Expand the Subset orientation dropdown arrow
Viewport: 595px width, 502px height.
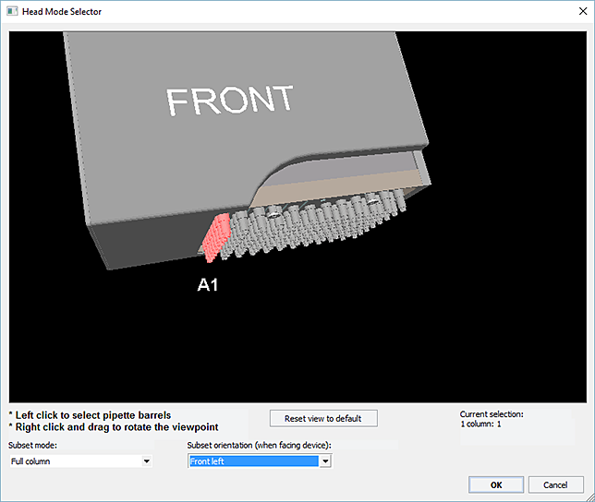[x=324, y=461]
